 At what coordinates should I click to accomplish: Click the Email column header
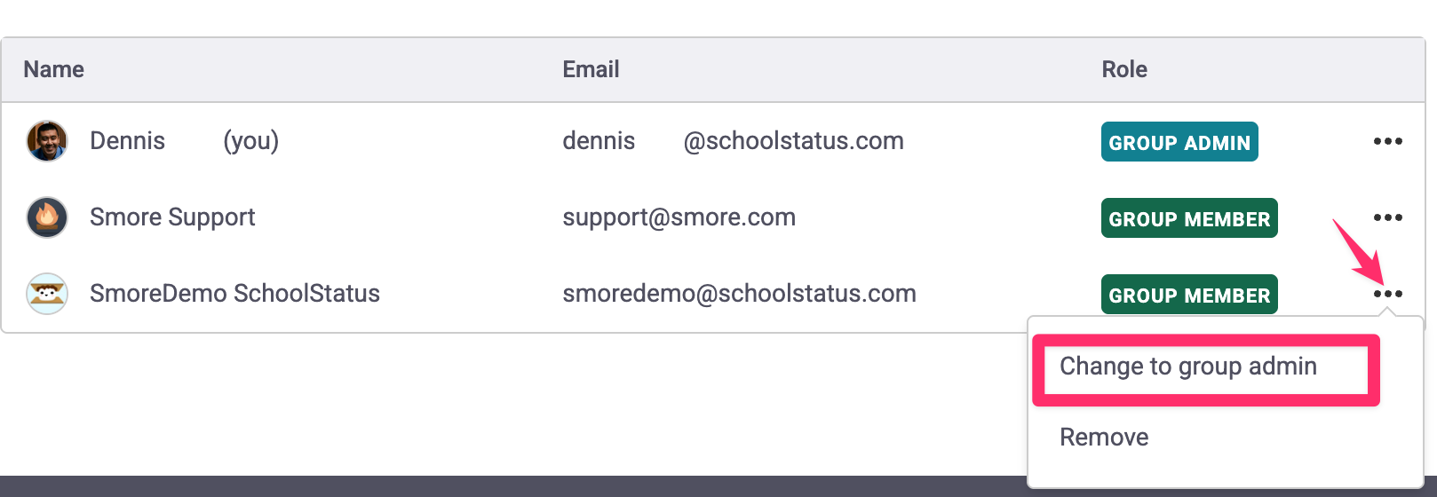tap(591, 69)
